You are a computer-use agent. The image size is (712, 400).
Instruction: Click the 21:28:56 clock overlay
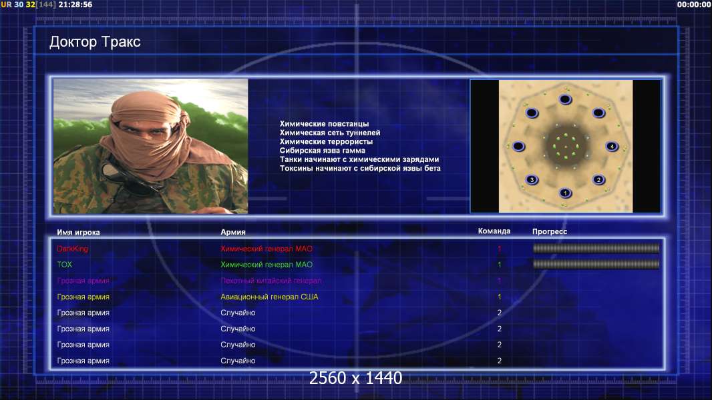(75, 5)
